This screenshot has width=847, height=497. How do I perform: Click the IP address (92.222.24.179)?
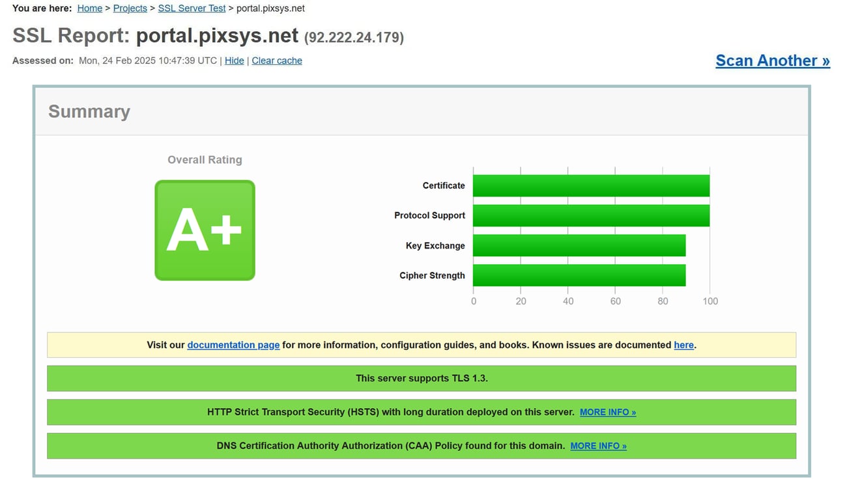pos(354,38)
